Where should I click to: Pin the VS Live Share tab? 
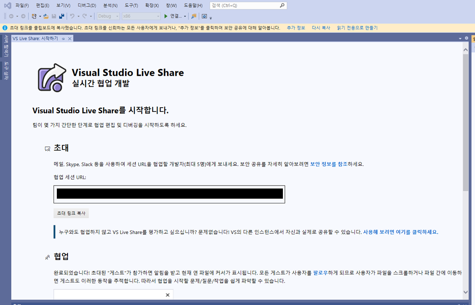point(63,39)
